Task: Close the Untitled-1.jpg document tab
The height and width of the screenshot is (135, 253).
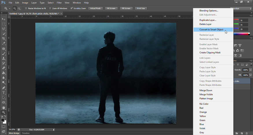Action: pos(61,14)
